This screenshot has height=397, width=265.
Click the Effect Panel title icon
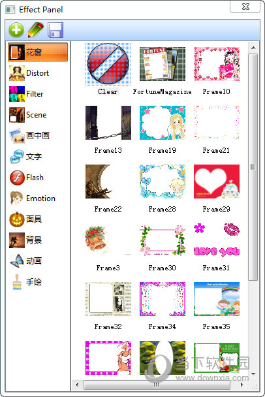tap(10, 10)
